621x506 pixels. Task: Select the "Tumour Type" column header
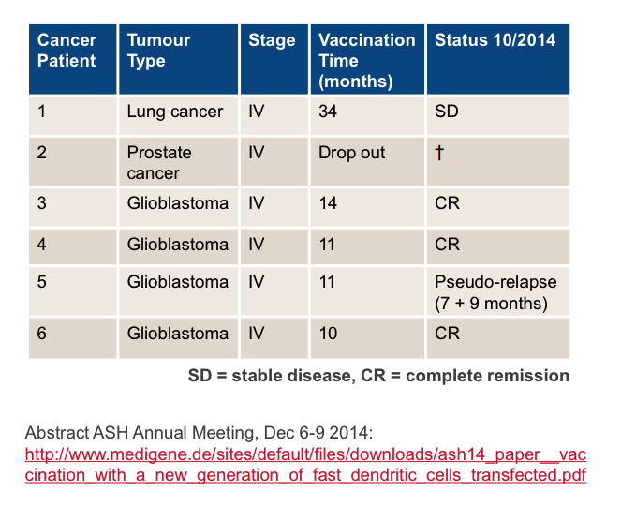point(158,51)
